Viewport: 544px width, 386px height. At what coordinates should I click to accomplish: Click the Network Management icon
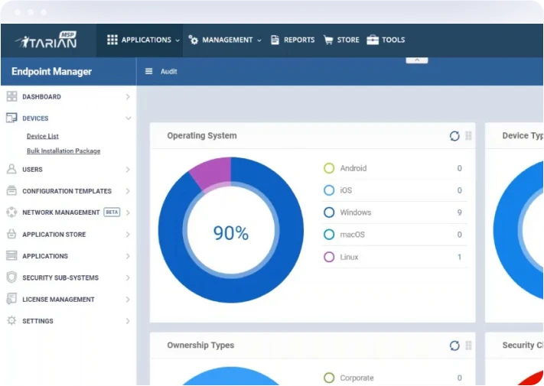[11, 212]
